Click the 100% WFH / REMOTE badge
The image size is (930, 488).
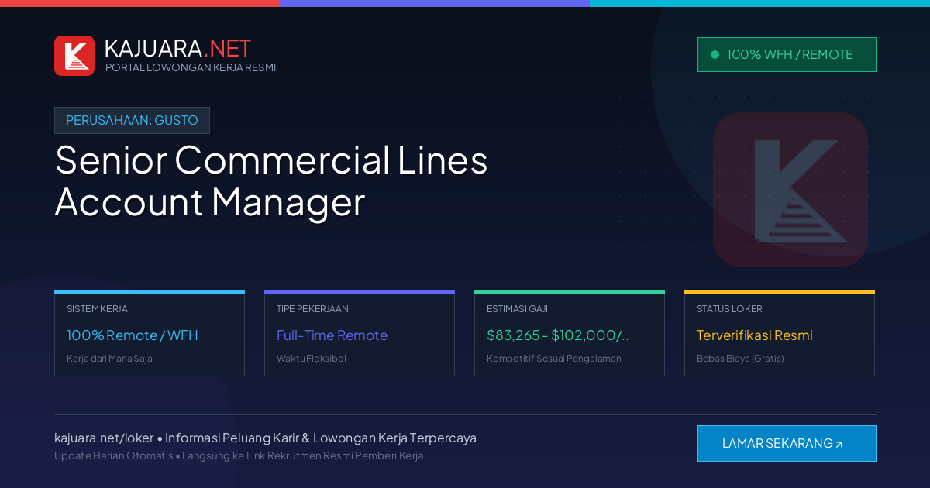click(787, 54)
